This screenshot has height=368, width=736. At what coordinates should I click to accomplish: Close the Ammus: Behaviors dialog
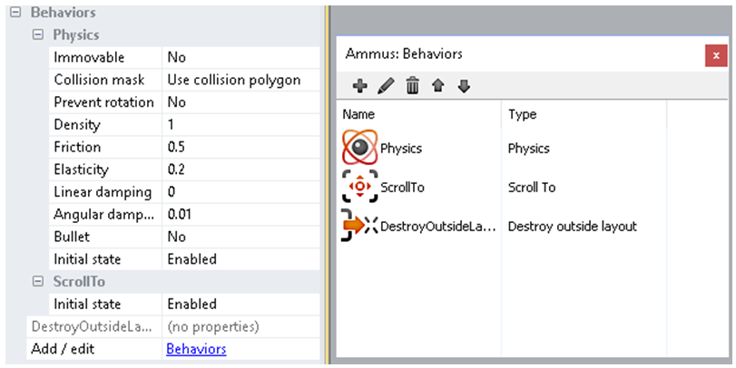(716, 55)
